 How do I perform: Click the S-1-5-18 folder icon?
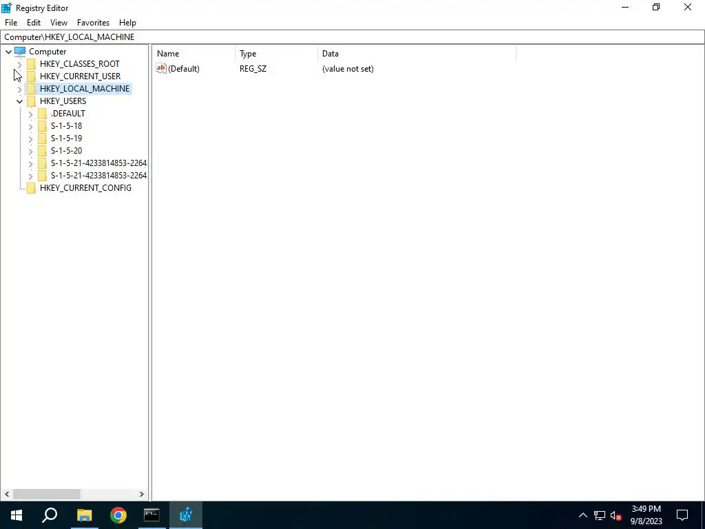pos(42,126)
